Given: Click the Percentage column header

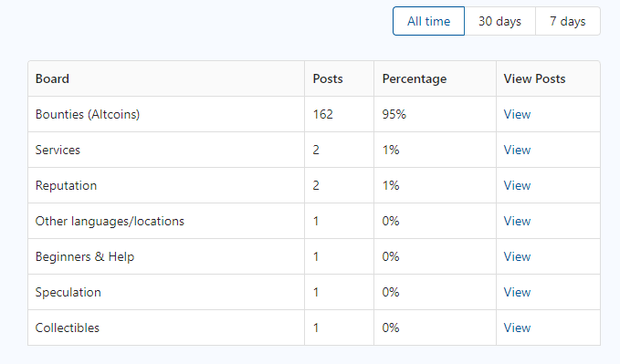Looking at the screenshot, I should coord(414,78).
